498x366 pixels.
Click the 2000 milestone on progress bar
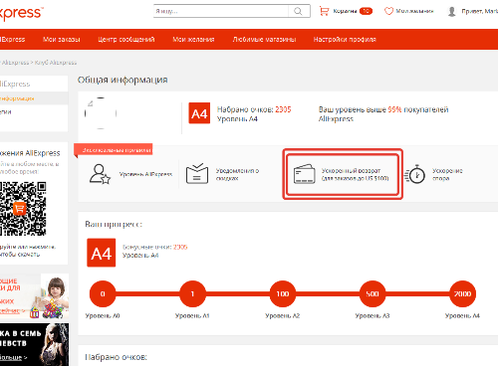[462, 293]
